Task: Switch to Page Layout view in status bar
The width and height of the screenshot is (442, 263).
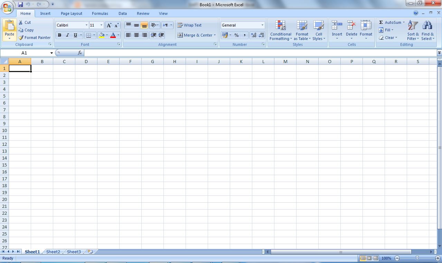Action: [x=369, y=258]
